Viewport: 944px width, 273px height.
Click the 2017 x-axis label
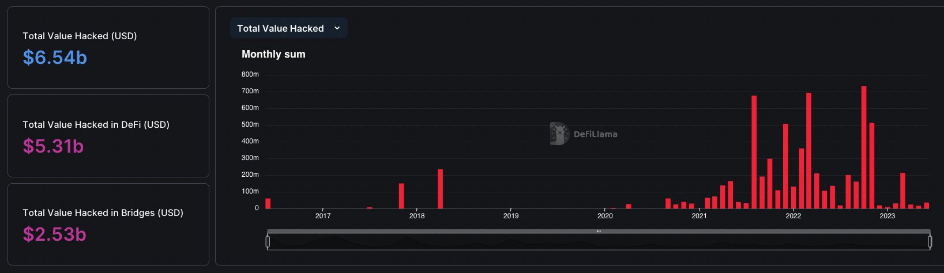point(323,216)
